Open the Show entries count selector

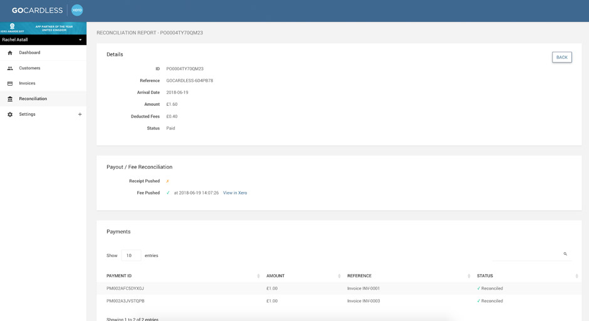click(x=131, y=255)
